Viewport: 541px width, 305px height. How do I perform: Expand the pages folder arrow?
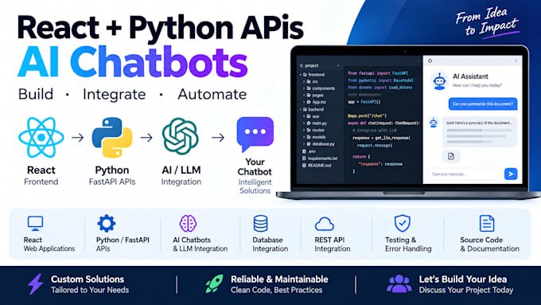(304, 96)
